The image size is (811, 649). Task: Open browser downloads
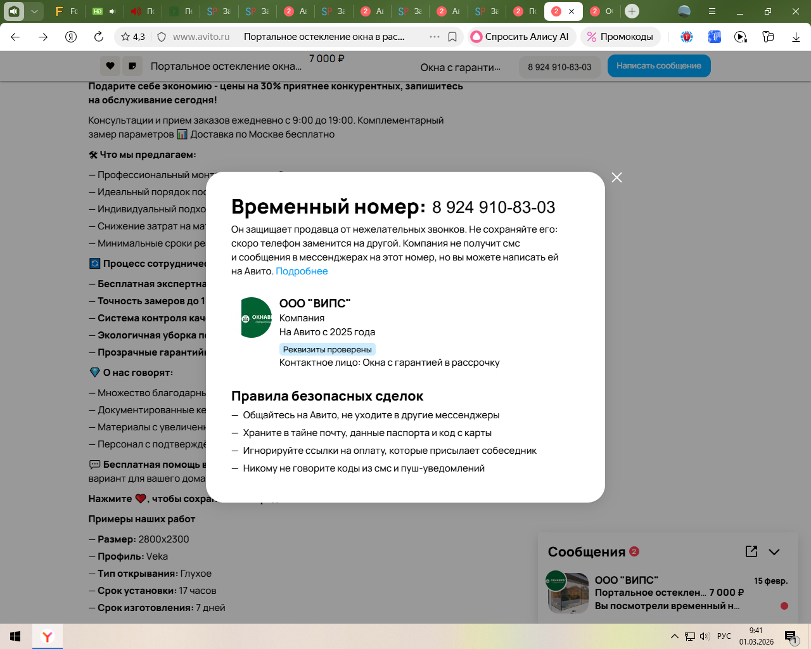coord(796,37)
